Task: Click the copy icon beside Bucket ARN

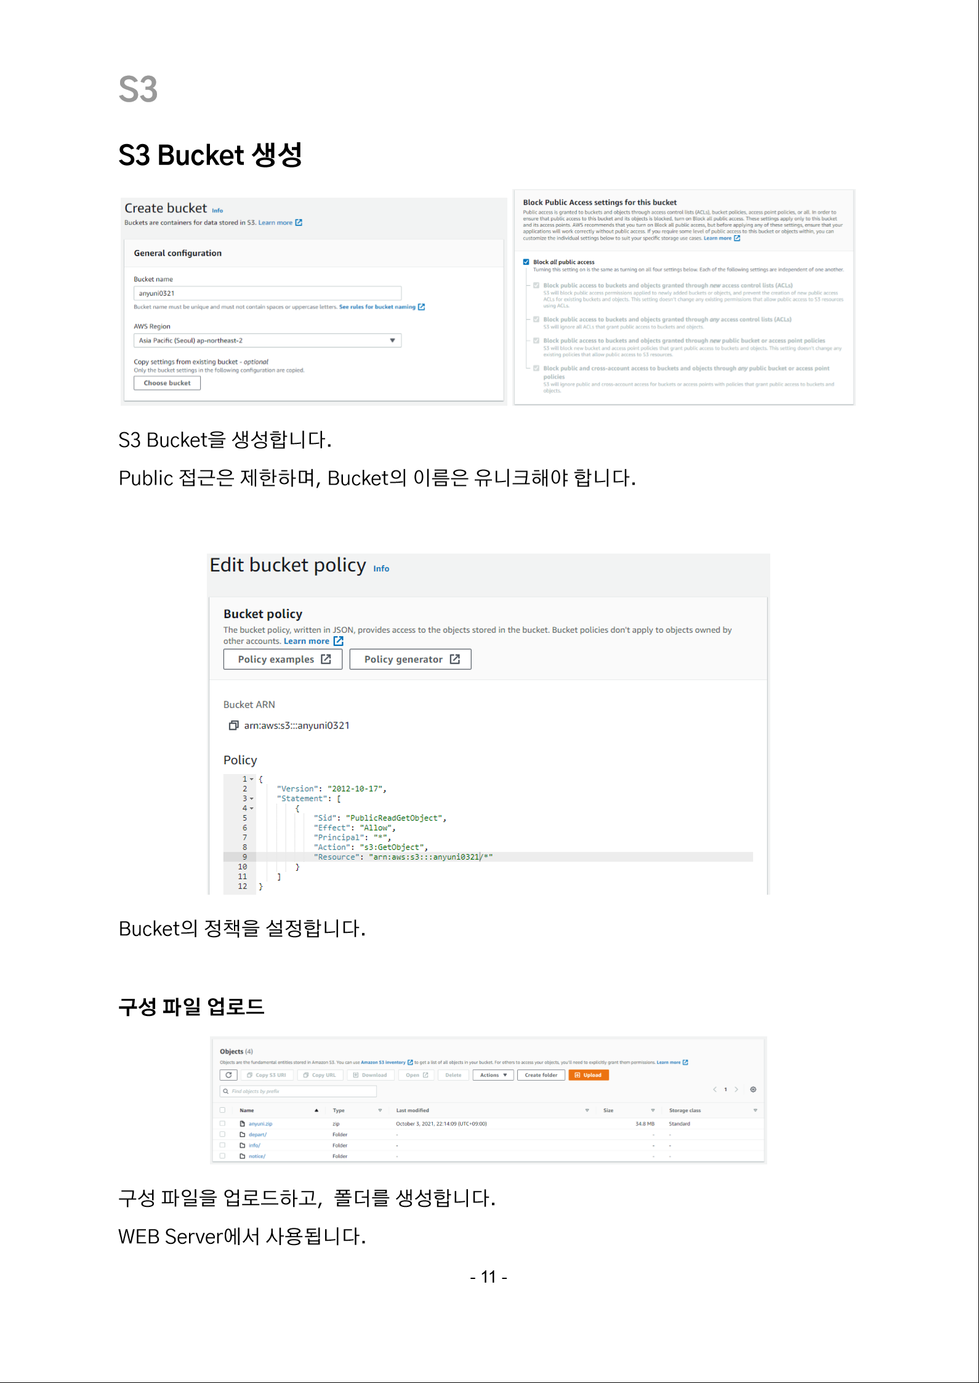Action: [233, 725]
